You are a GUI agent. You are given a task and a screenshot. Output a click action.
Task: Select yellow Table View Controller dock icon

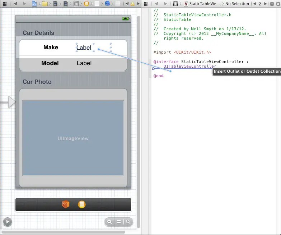coord(82,204)
